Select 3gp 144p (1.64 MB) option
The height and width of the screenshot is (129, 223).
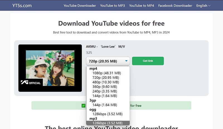point(108,105)
